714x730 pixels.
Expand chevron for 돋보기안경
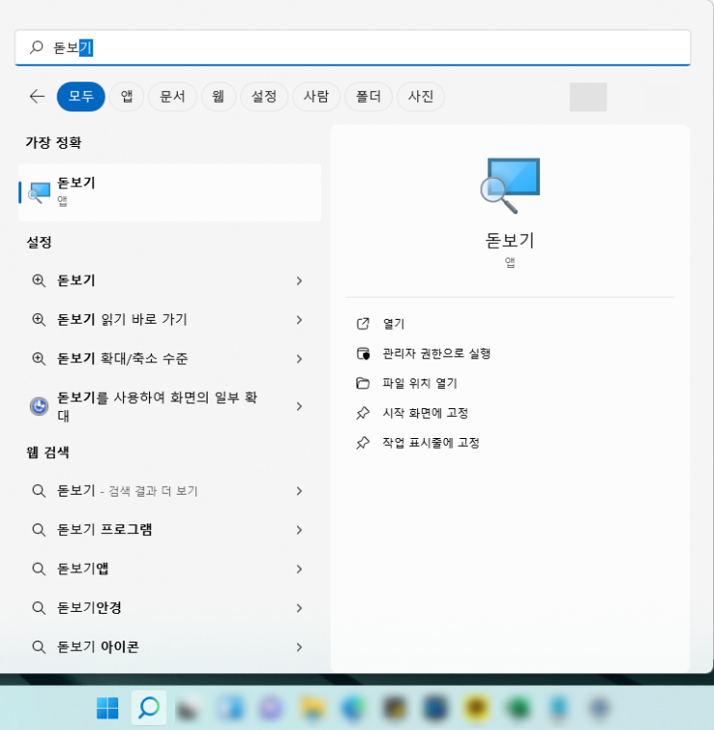[x=300, y=608]
